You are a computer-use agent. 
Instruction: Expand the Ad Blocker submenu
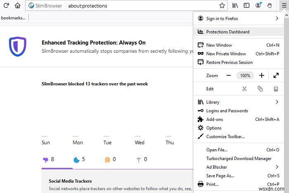coord(277,167)
